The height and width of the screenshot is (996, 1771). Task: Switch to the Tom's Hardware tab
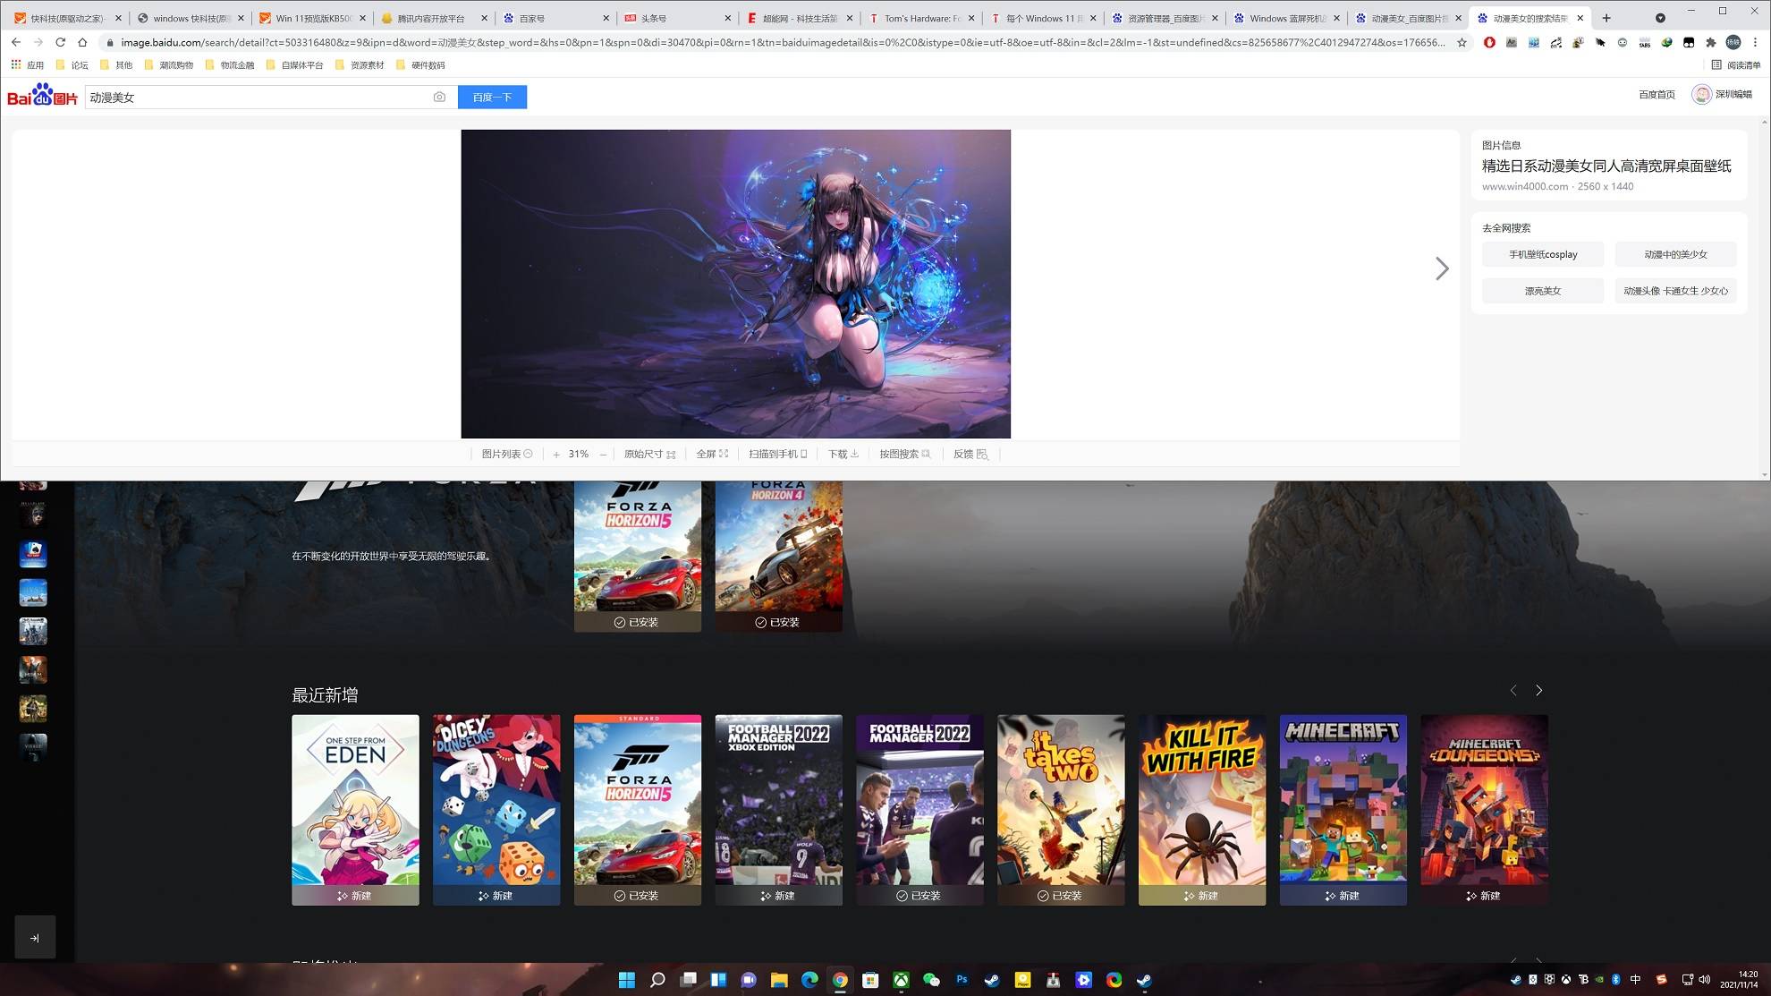(920, 18)
